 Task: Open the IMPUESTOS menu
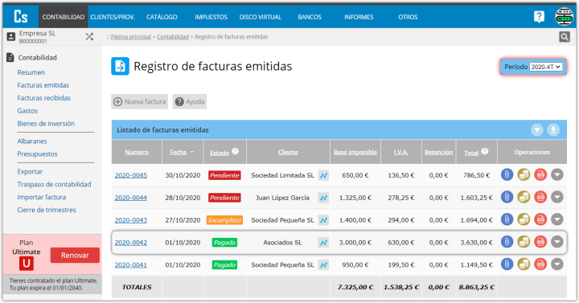(x=211, y=17)
